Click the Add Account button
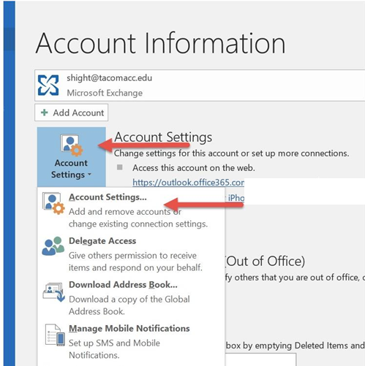The image size is (365, 366). coord(71,113)
